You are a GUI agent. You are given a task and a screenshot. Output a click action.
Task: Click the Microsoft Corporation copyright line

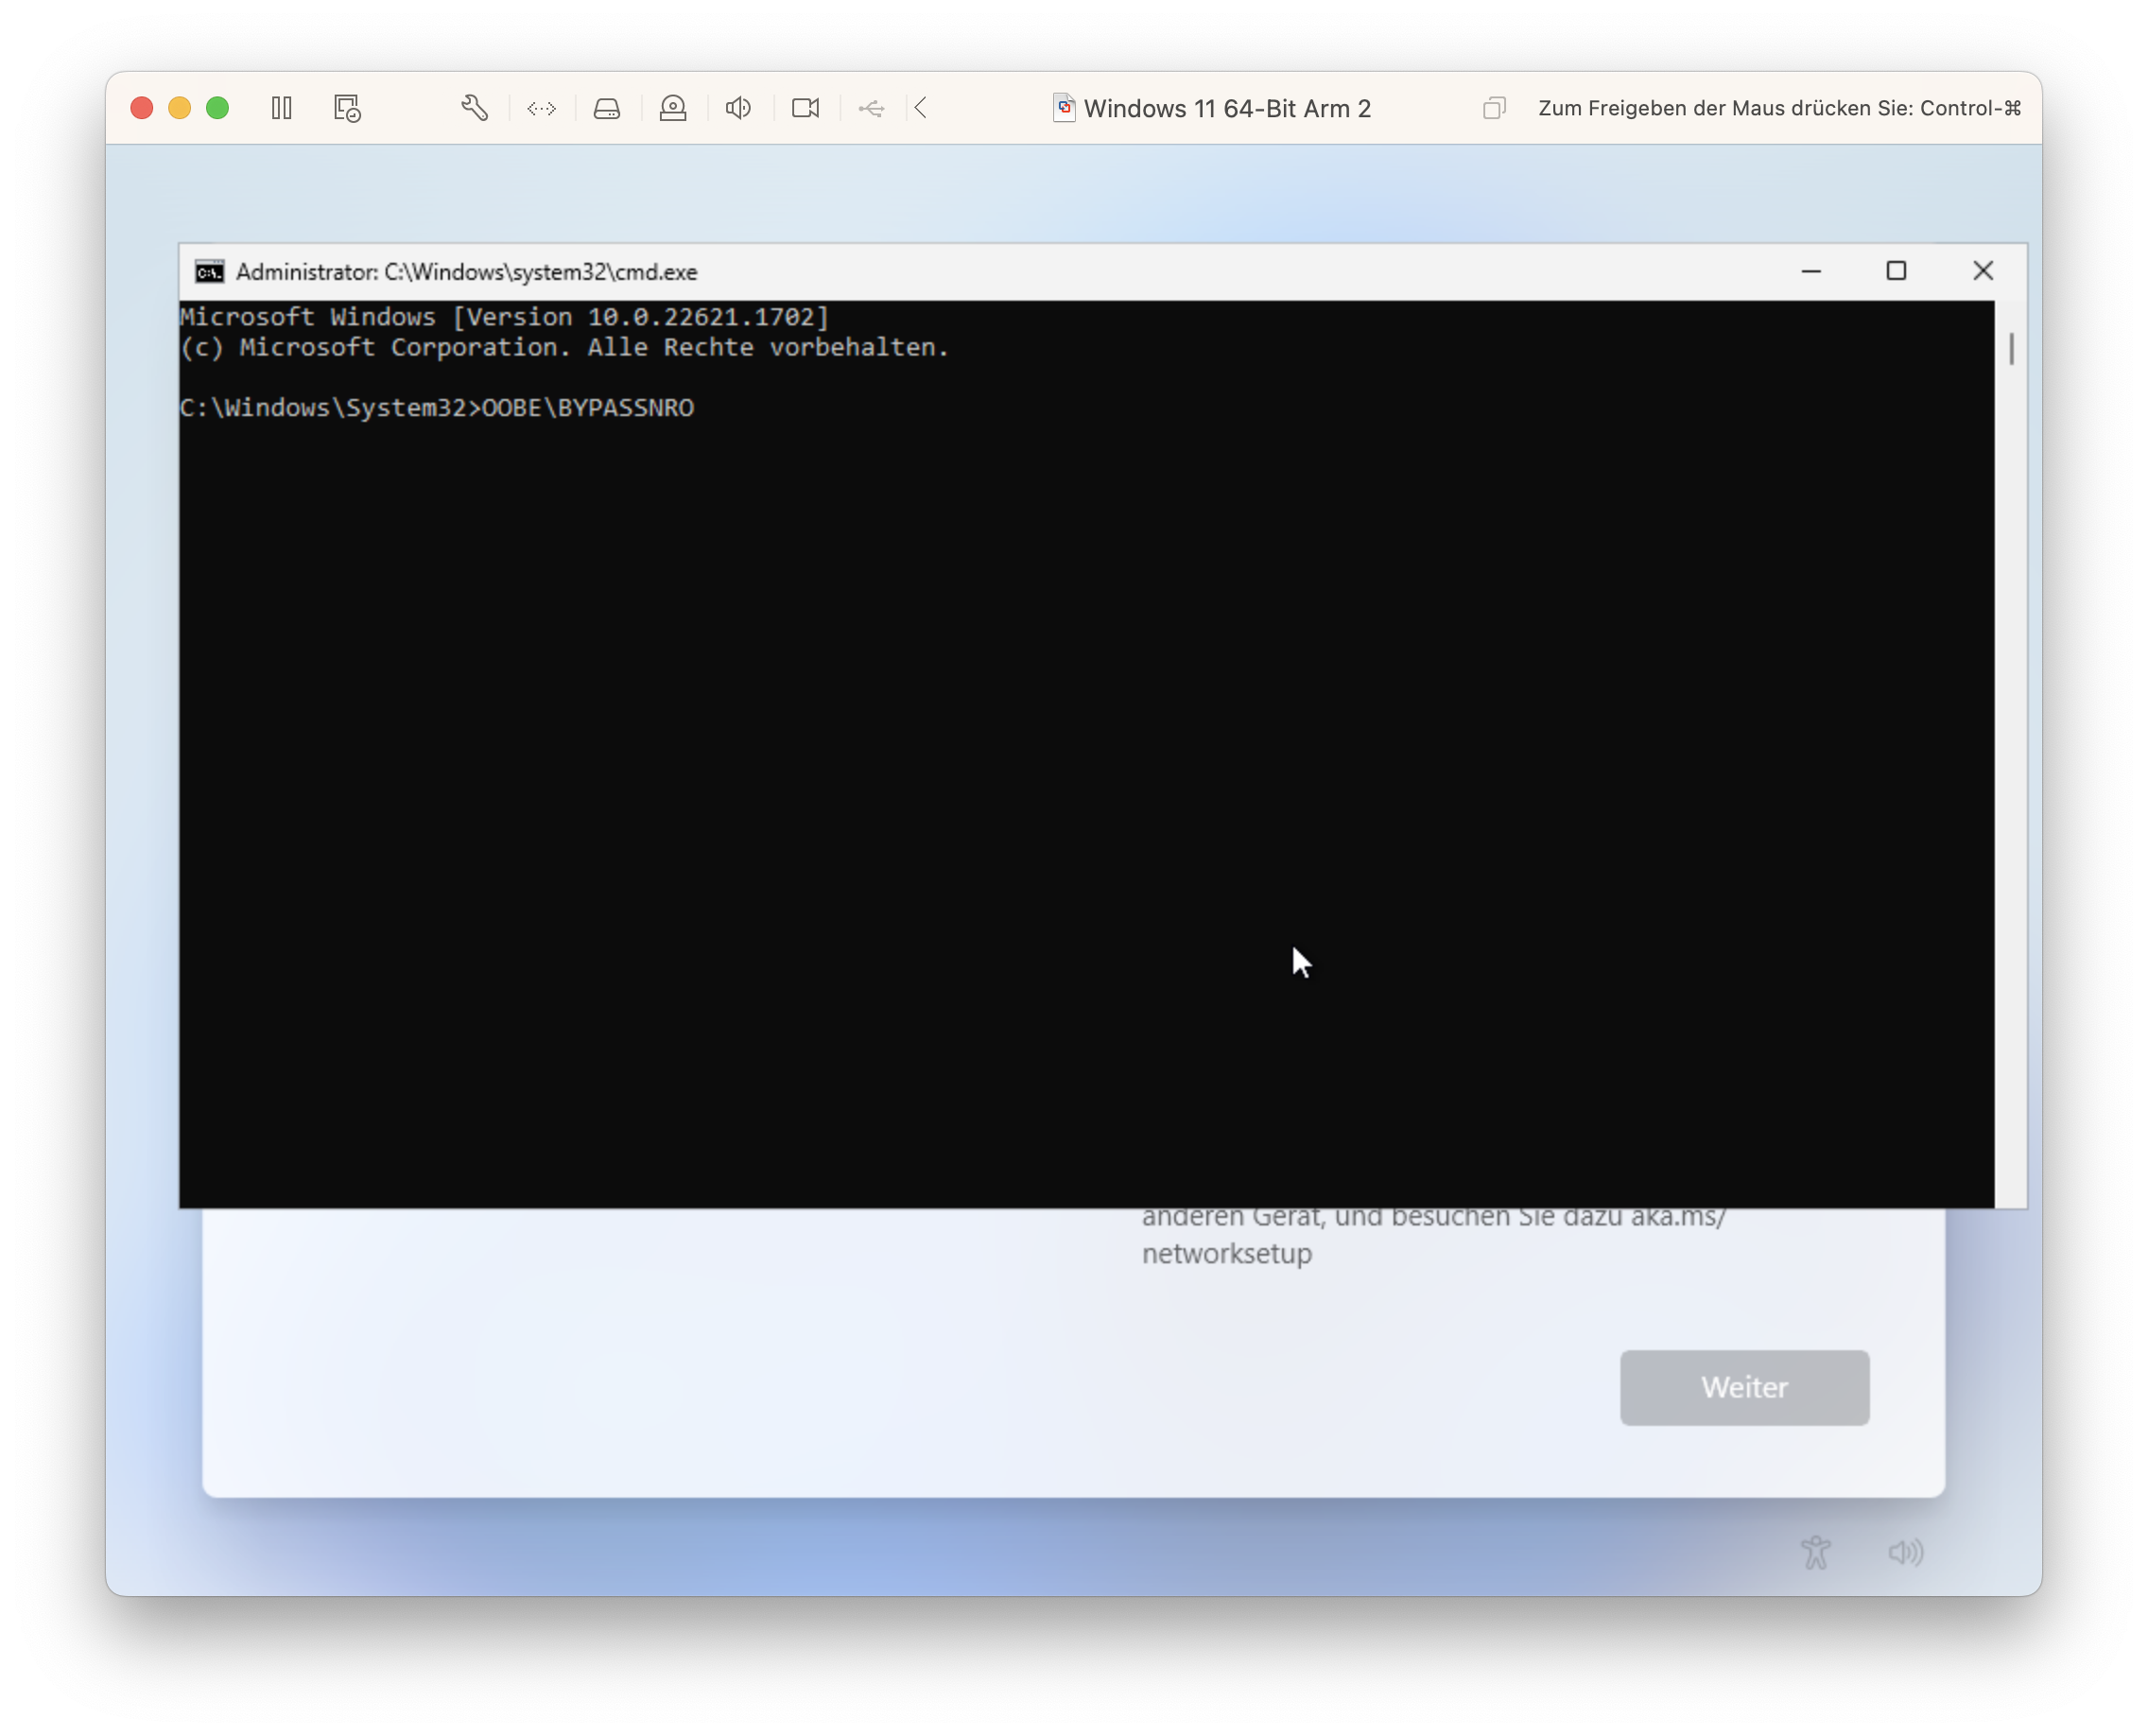[564, 347]
